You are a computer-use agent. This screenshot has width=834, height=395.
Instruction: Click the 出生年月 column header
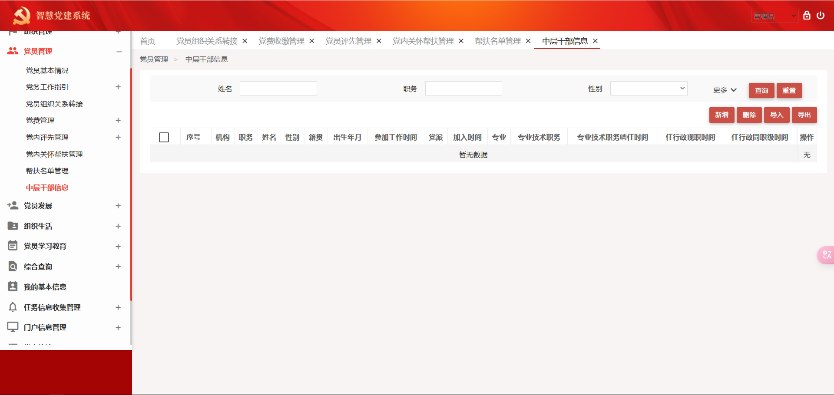coord(347,137)
